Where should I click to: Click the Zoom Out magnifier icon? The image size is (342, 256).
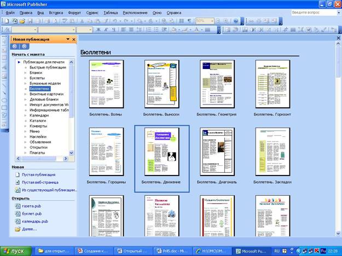[218, 21]
